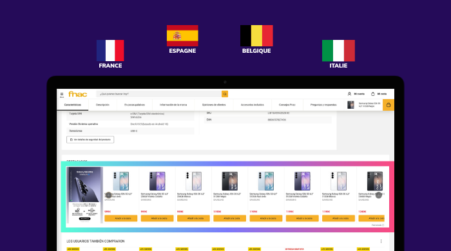
Task: Click the Italie flag
Action: (338, 51)
